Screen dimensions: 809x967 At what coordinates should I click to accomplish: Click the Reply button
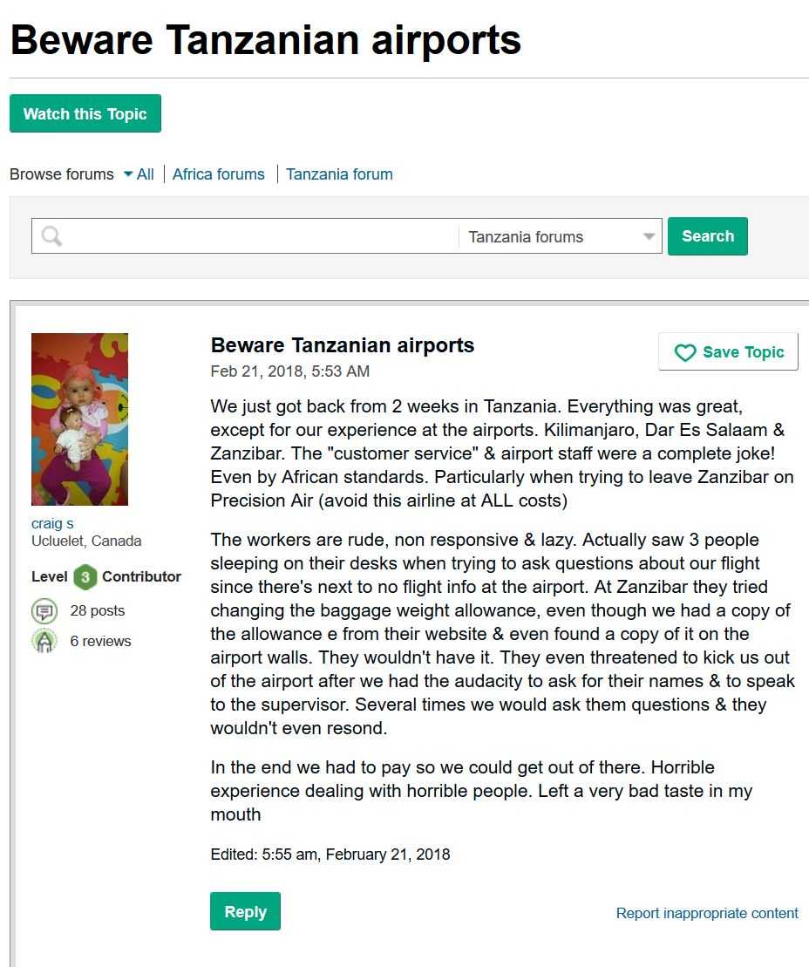coord(245,911)
